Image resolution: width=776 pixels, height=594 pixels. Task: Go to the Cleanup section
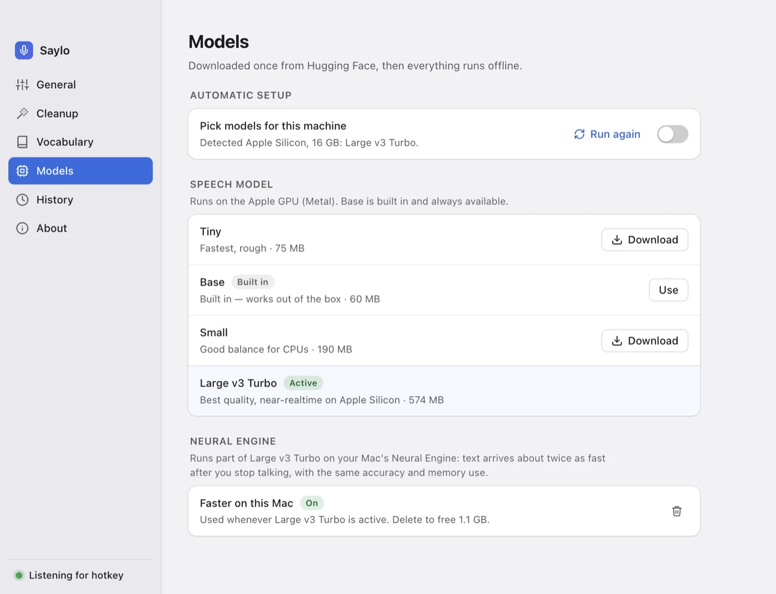point(80,114)
